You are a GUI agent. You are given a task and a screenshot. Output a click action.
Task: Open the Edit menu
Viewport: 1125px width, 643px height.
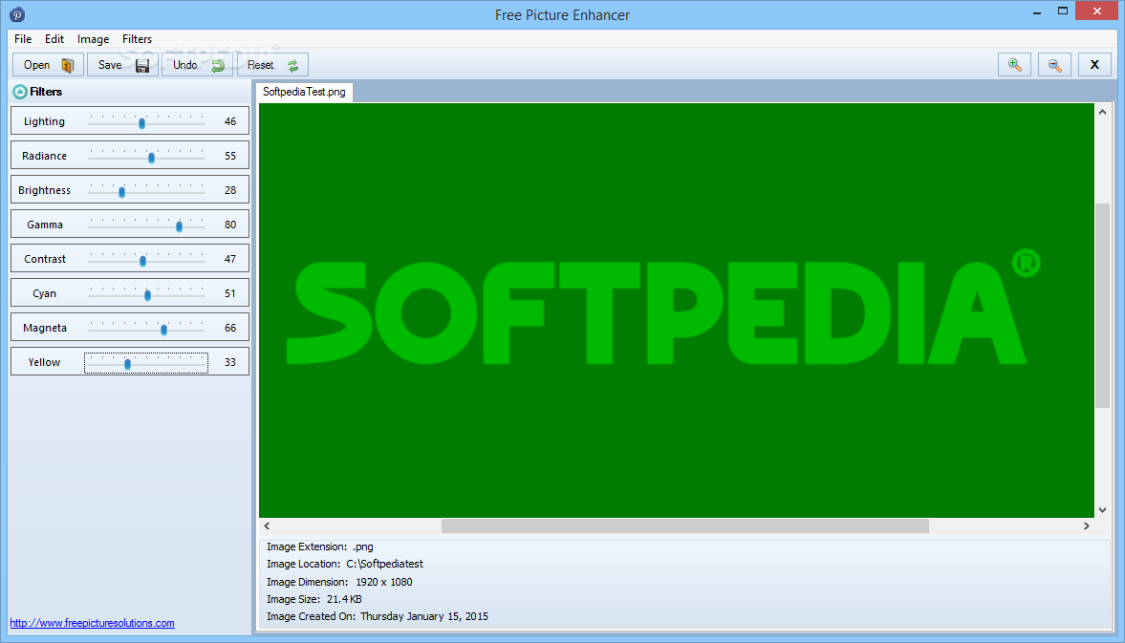coord(54,39)
